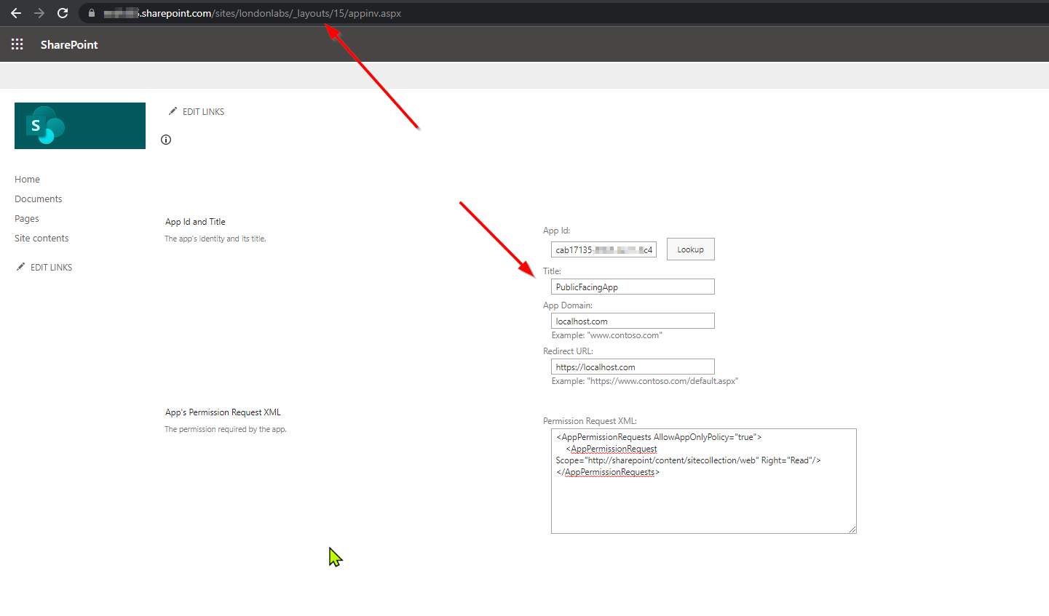Focus the App Id input field
1049x616 pixels.
pos(603,249)
